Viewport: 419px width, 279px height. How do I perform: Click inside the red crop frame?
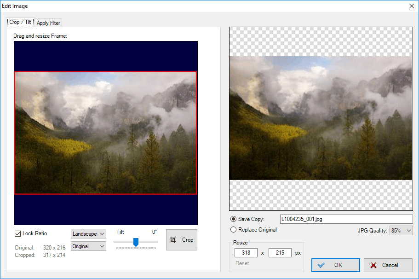105,133
